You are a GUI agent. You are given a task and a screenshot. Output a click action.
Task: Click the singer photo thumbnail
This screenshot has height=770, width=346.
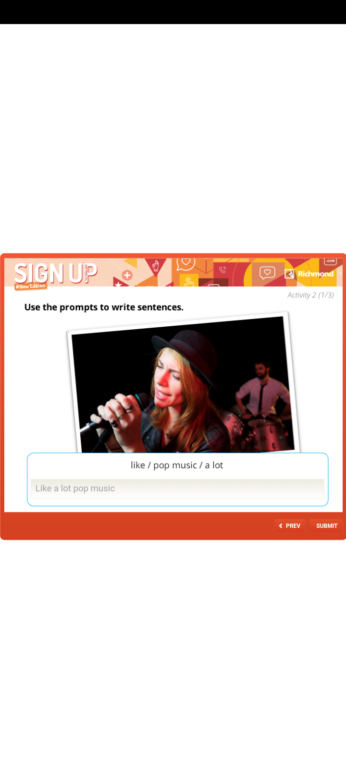(x=184, y=384)
